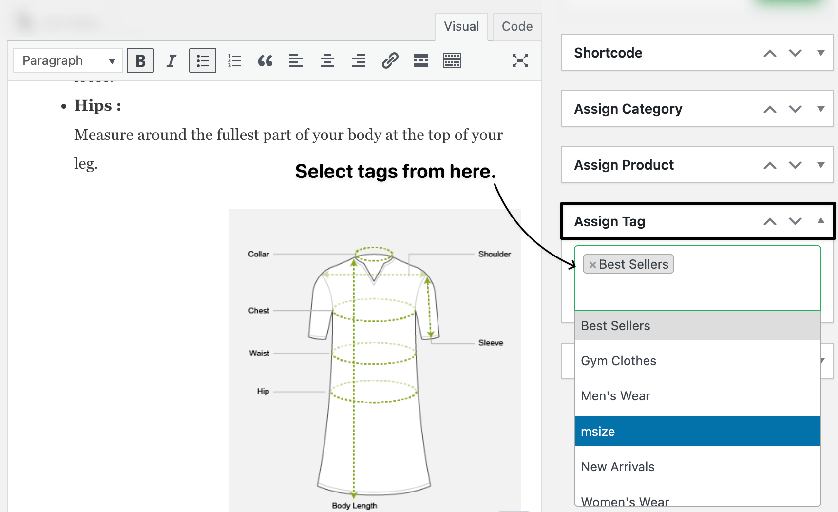838x512 pixels.
Task: Insert a hyperlink
Action: (x=390, y=60)
